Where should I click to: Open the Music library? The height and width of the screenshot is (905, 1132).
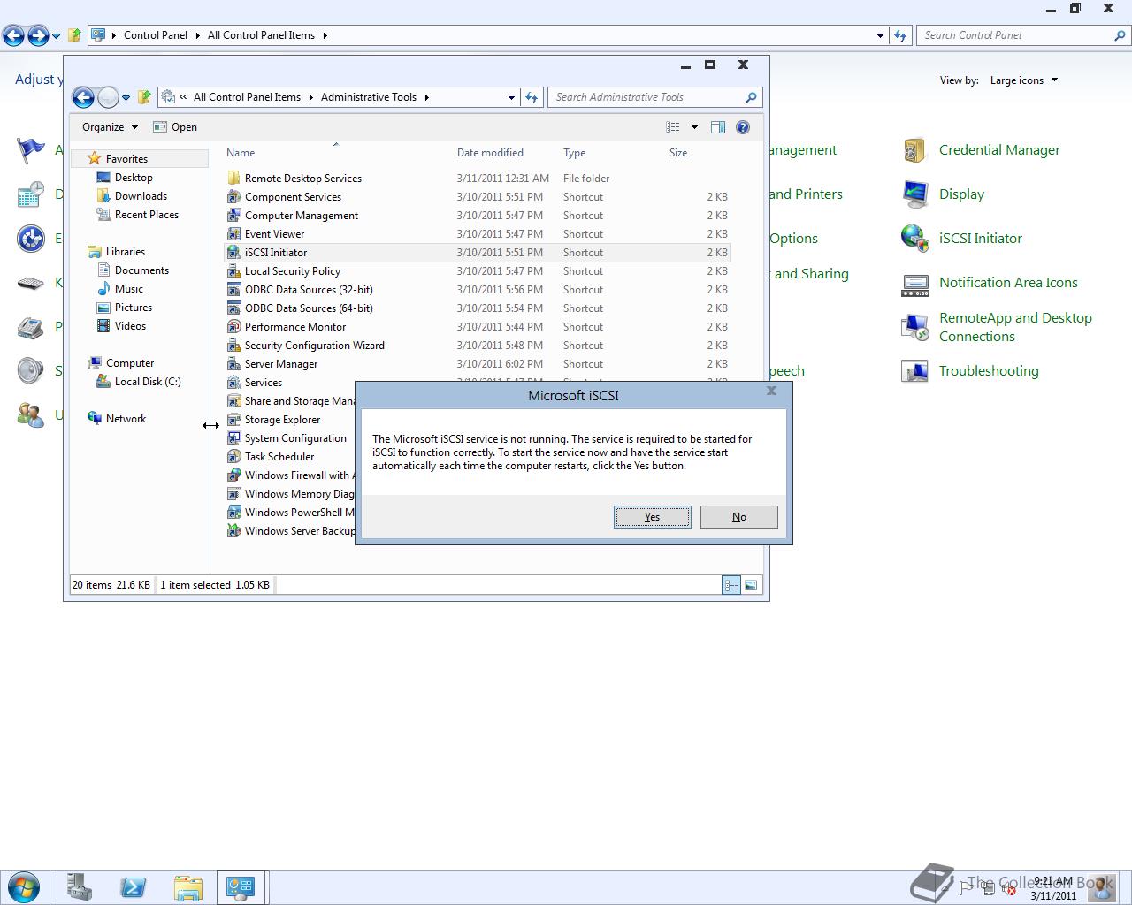128,289
